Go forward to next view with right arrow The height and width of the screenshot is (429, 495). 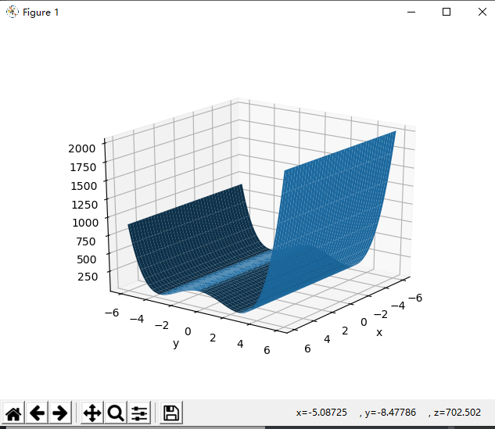point(60,413)
